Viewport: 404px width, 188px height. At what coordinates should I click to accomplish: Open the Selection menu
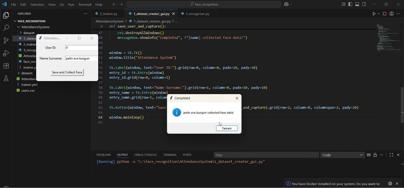[x=37, y=5]
